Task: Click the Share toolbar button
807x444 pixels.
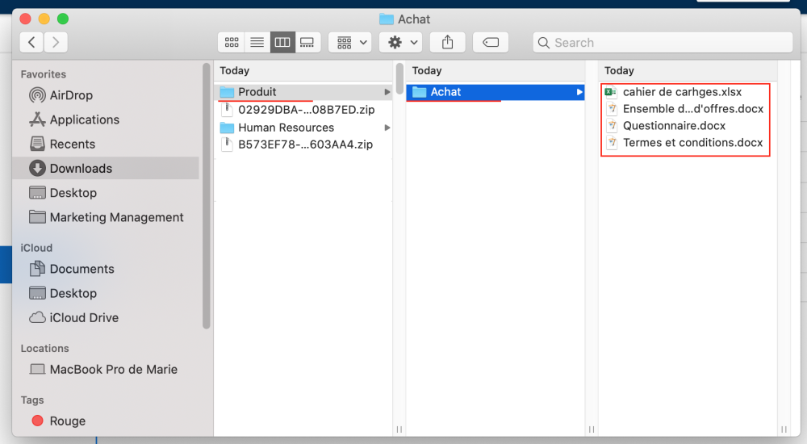Action: [x=447, y=42]
